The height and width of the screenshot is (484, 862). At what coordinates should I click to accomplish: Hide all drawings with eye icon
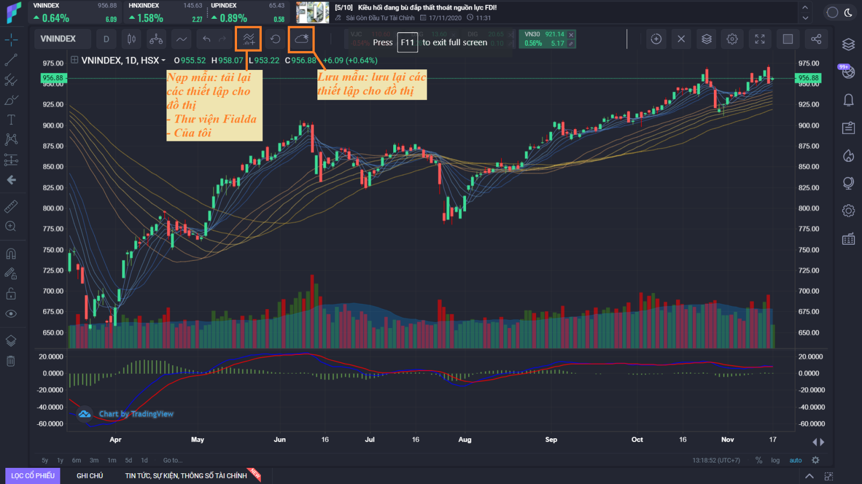pos(11,314)
